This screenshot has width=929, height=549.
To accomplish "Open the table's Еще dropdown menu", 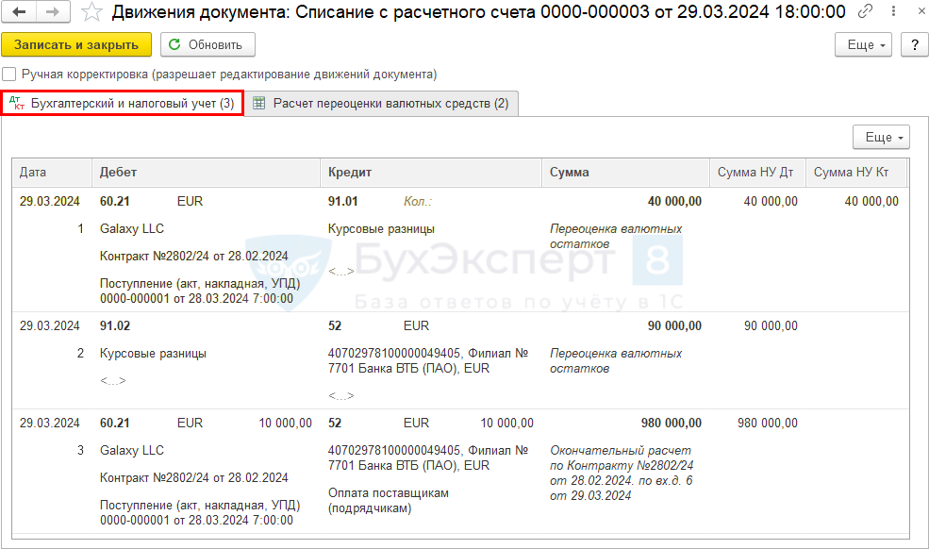I will 881,138.
